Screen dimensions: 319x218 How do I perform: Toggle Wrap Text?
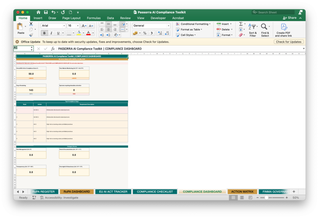pos(122,24)
